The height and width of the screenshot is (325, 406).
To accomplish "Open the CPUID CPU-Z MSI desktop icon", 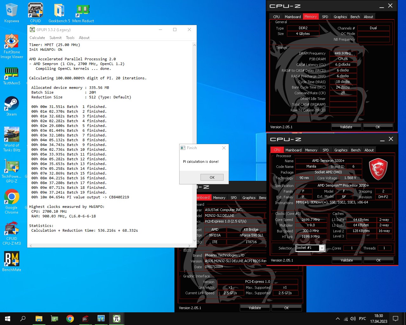I will (12, 234).
